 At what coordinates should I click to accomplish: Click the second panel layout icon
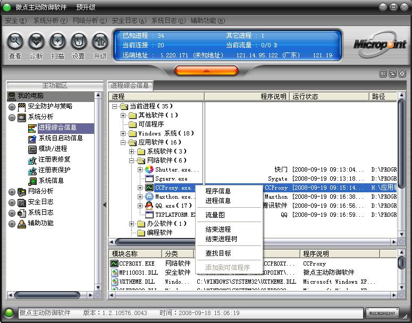point(392,74)
